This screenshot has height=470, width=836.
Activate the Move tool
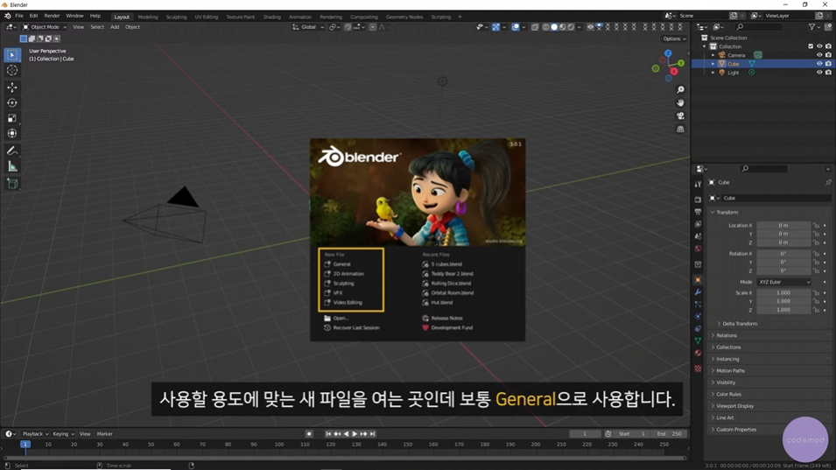click(11, 88)
